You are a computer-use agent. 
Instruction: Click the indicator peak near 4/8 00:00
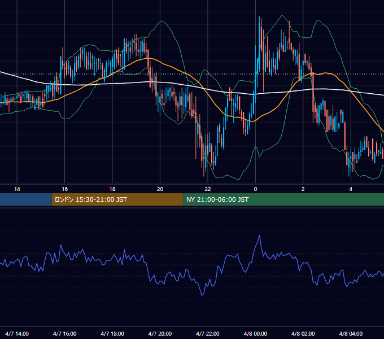point(259,236)
